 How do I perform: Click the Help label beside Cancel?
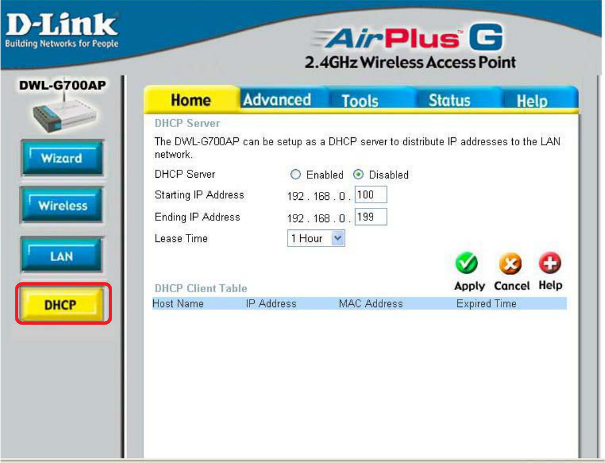click(x=550, y=285)
